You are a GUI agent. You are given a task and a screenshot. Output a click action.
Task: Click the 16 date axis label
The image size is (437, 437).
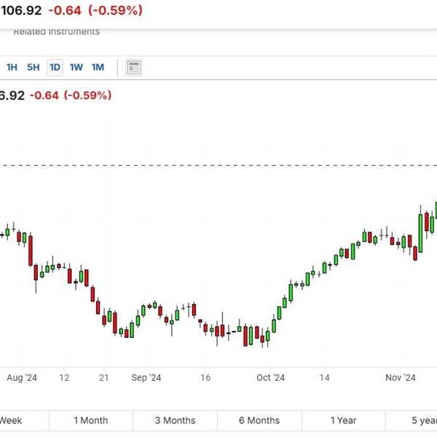pyautogui.click(x=205, y=377)
